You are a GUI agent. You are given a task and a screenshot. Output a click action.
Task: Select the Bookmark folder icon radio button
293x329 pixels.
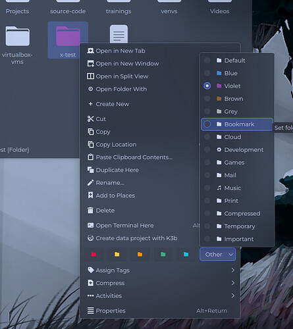(x=207, y=124)
